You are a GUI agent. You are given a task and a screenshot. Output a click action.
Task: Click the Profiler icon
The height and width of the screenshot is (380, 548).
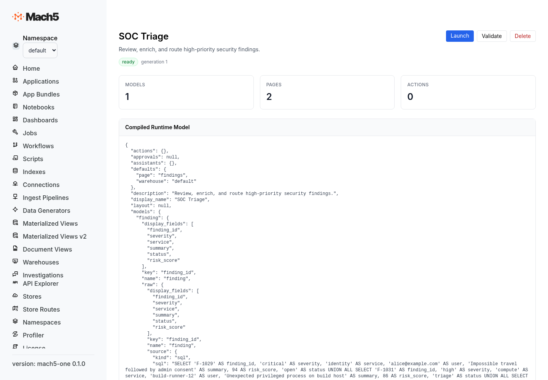click(x=15, y=334)
